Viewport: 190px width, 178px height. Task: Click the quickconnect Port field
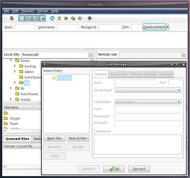click(136, 27)
